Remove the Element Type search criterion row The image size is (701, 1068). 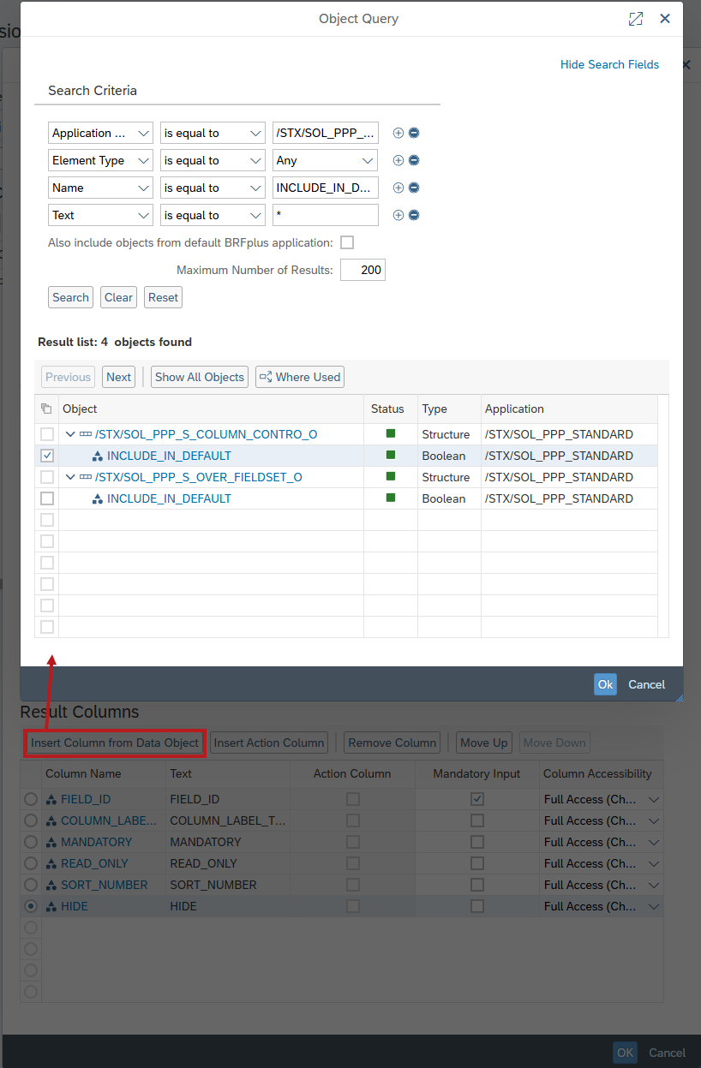414,160
